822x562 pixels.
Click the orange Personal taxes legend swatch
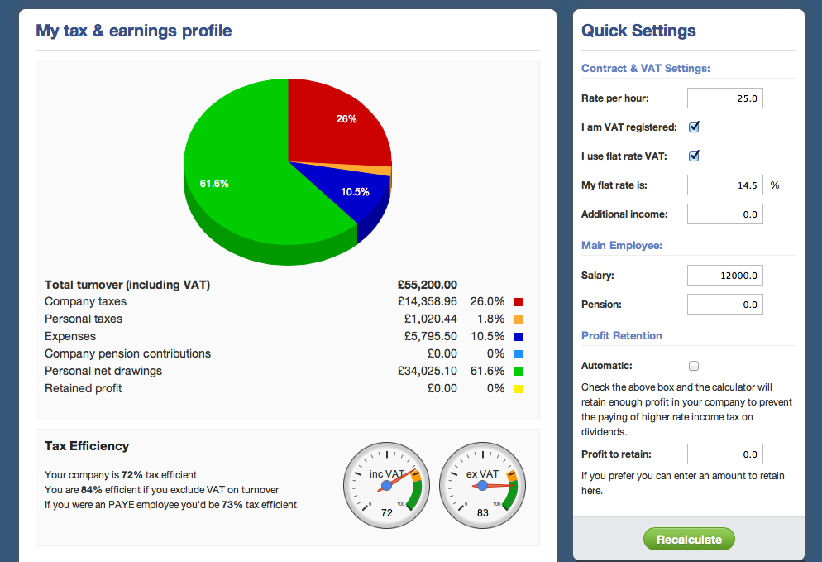[x=519, y=319]
